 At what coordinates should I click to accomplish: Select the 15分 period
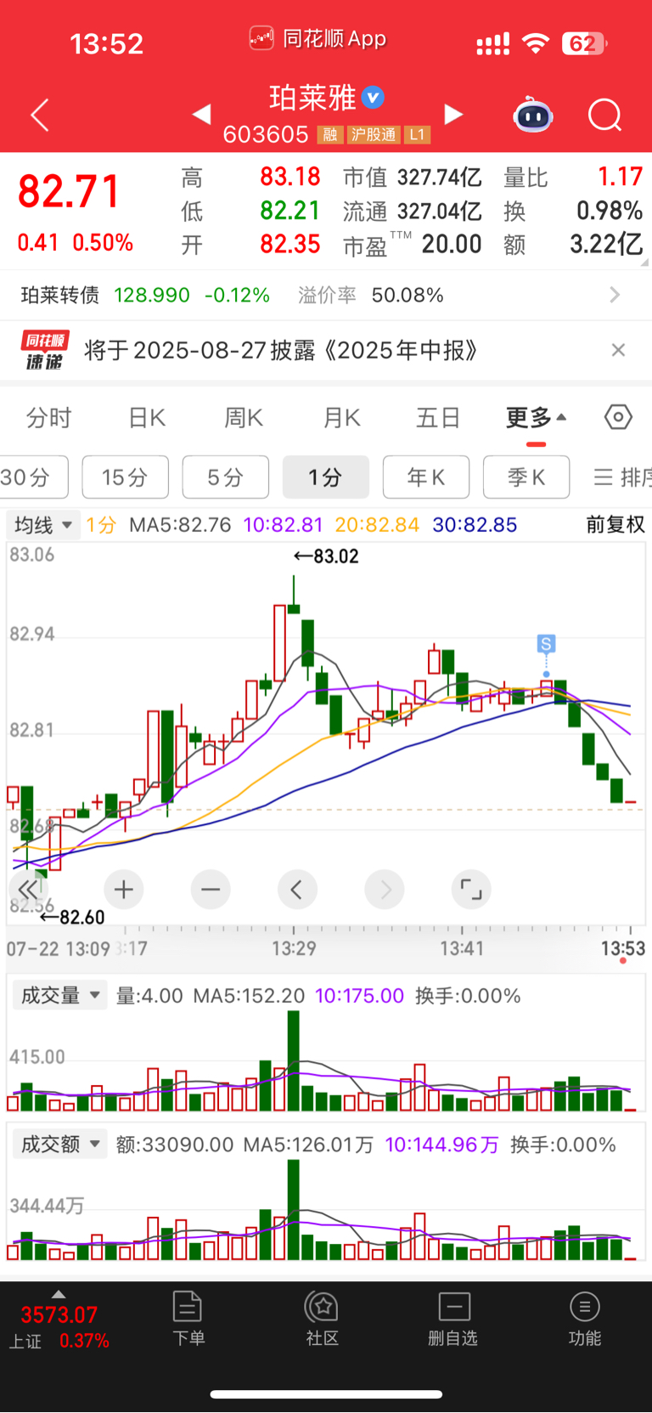[126, 478]
